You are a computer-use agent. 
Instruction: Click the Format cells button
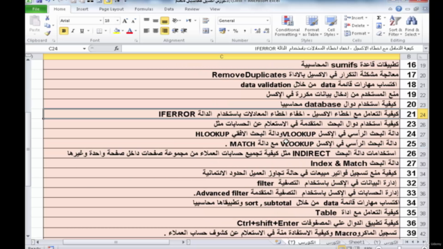(357, 33)
